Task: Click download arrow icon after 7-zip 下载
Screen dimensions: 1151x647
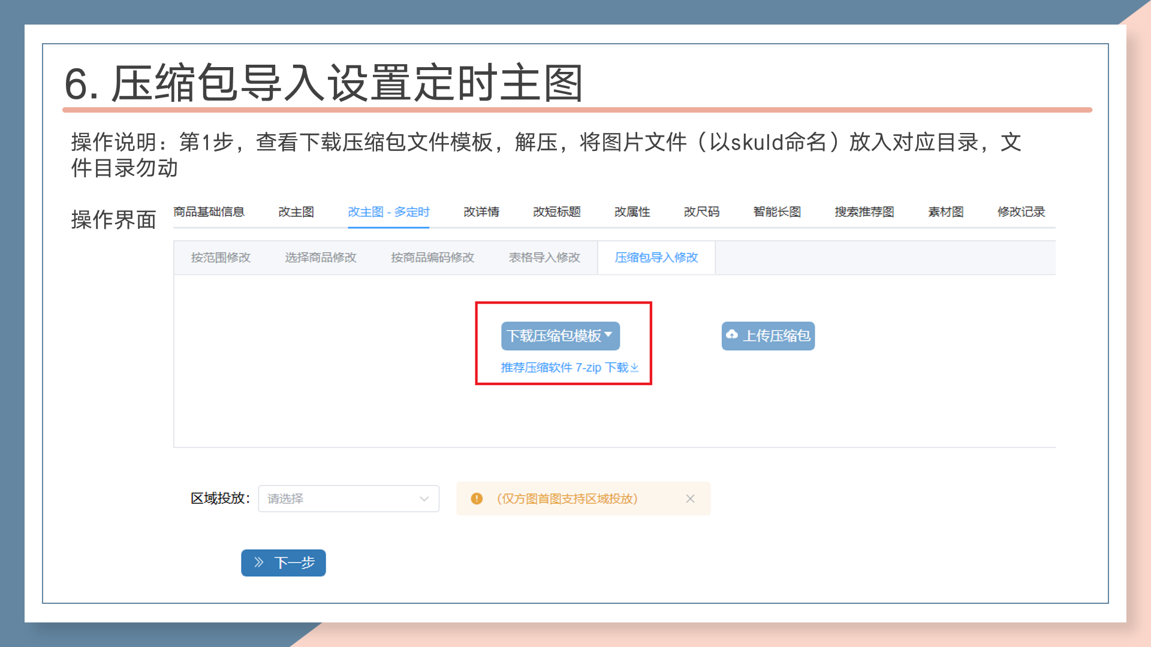Action: coord(635,368)
